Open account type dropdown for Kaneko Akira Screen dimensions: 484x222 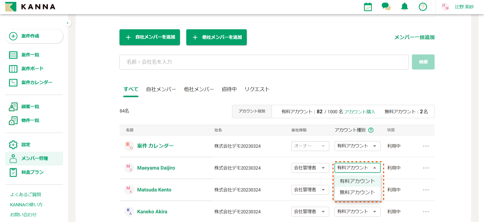[x=357, y=212]
